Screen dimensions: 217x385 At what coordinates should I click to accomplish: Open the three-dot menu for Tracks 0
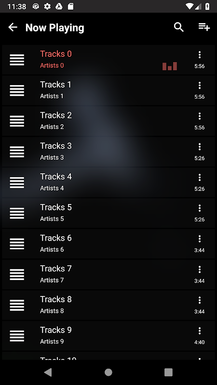[x=200, y=55]
